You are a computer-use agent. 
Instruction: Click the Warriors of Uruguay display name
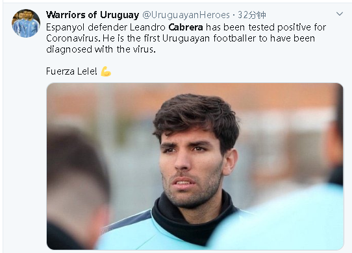tap(92, 15)
